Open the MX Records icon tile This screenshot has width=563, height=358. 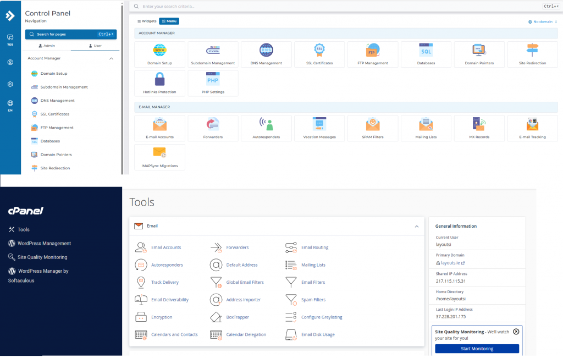[x=479, y=128]
